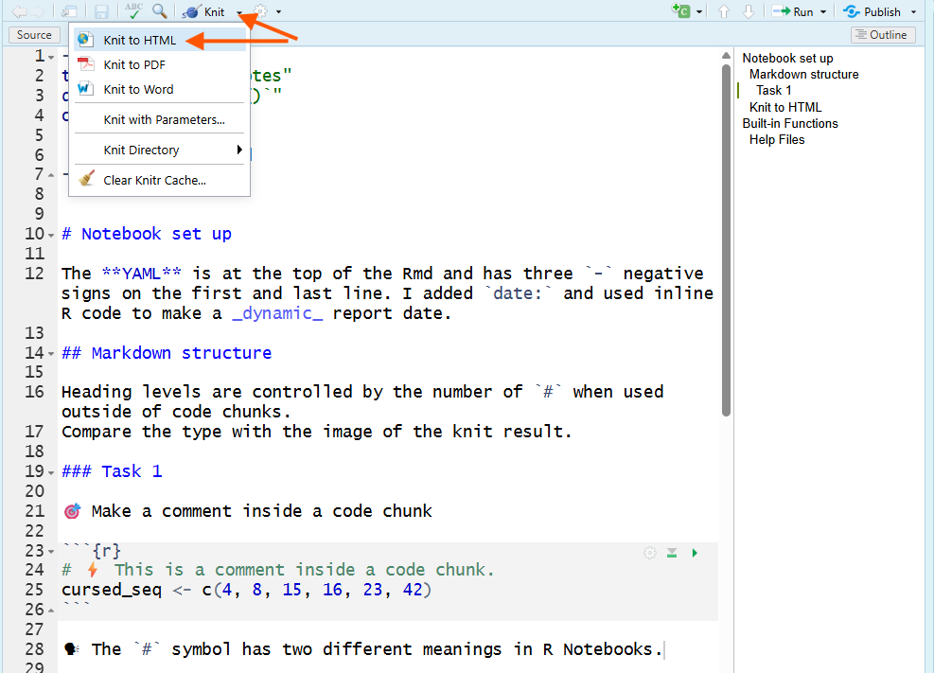Collapse the code chunk fold at line 23

tap(51, 552)
